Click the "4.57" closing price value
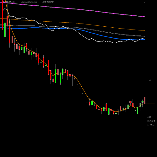Viewport: 157px width, 157px height. [x=149, y=117]
